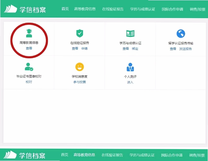
Task: Click 查看 under 学历与成绩认证 card
Action: coord(126,49)
